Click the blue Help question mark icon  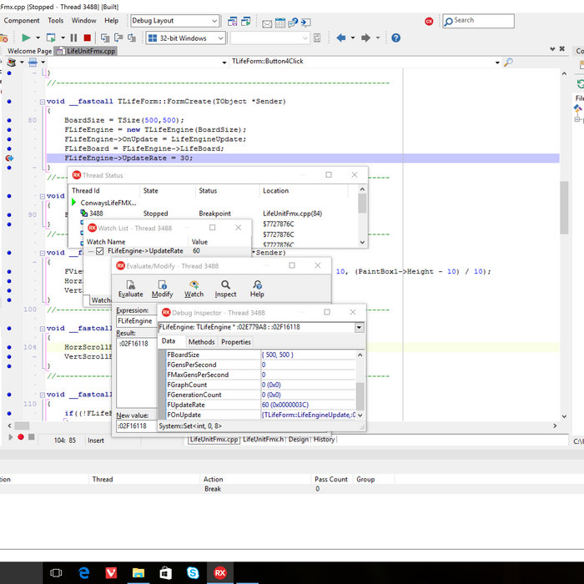(x=396, y=38)
